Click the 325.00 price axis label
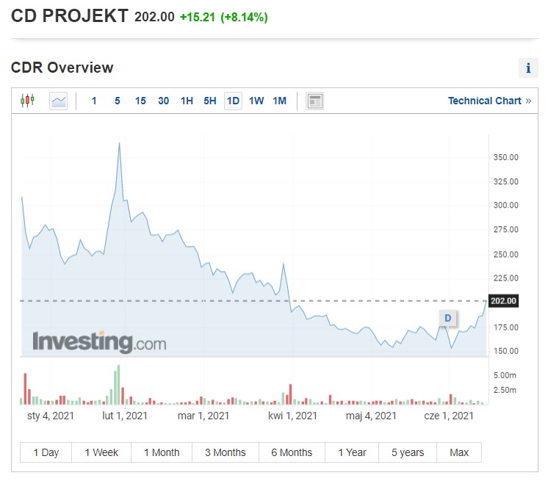Image resolution: width=548 pixels, height=481 pixels. point(505,181)
